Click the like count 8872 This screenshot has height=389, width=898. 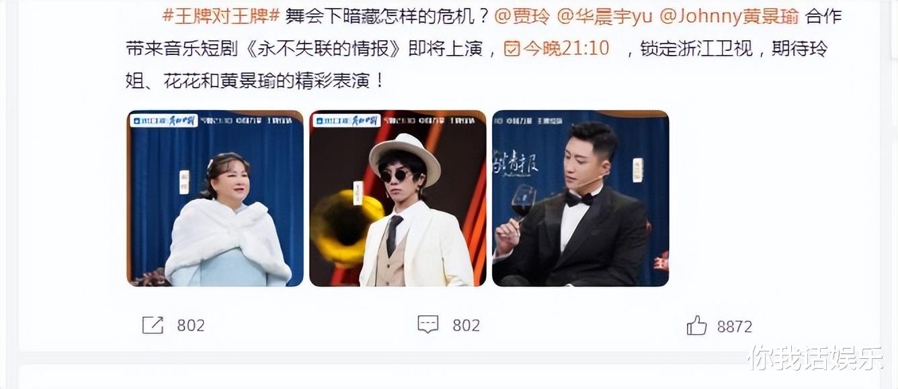(x=735, y=327)
